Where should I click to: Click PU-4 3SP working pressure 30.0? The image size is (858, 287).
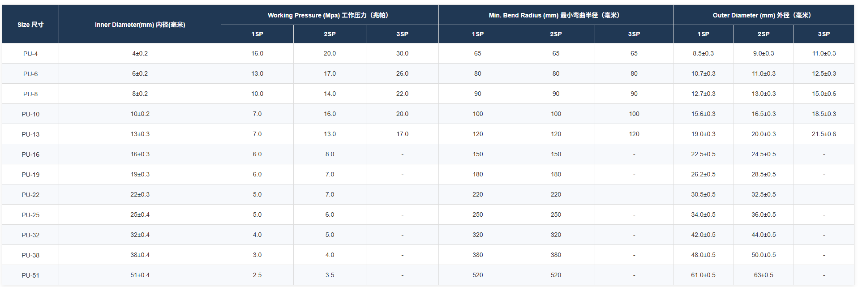[x=402, y=53]
